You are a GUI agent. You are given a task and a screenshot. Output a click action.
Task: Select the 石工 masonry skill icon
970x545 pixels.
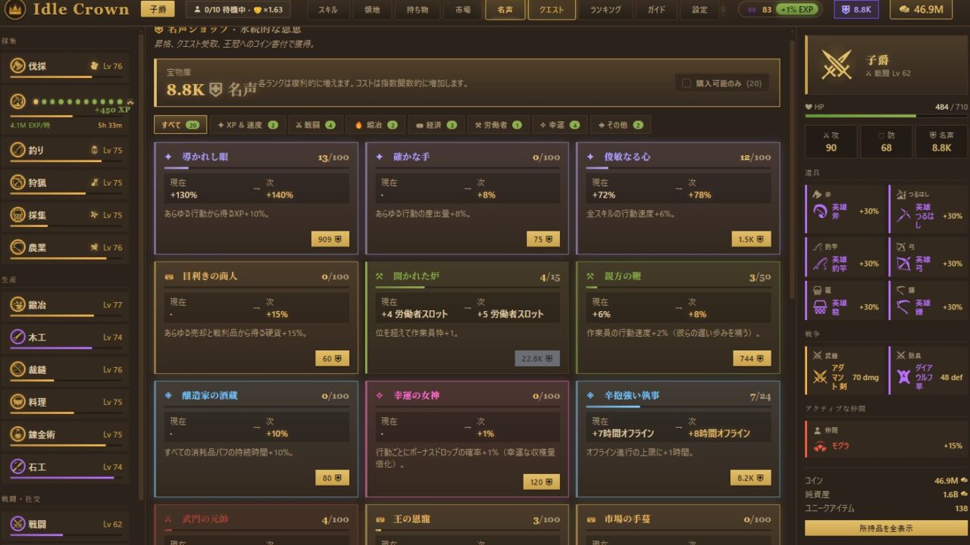click(17, 467)
